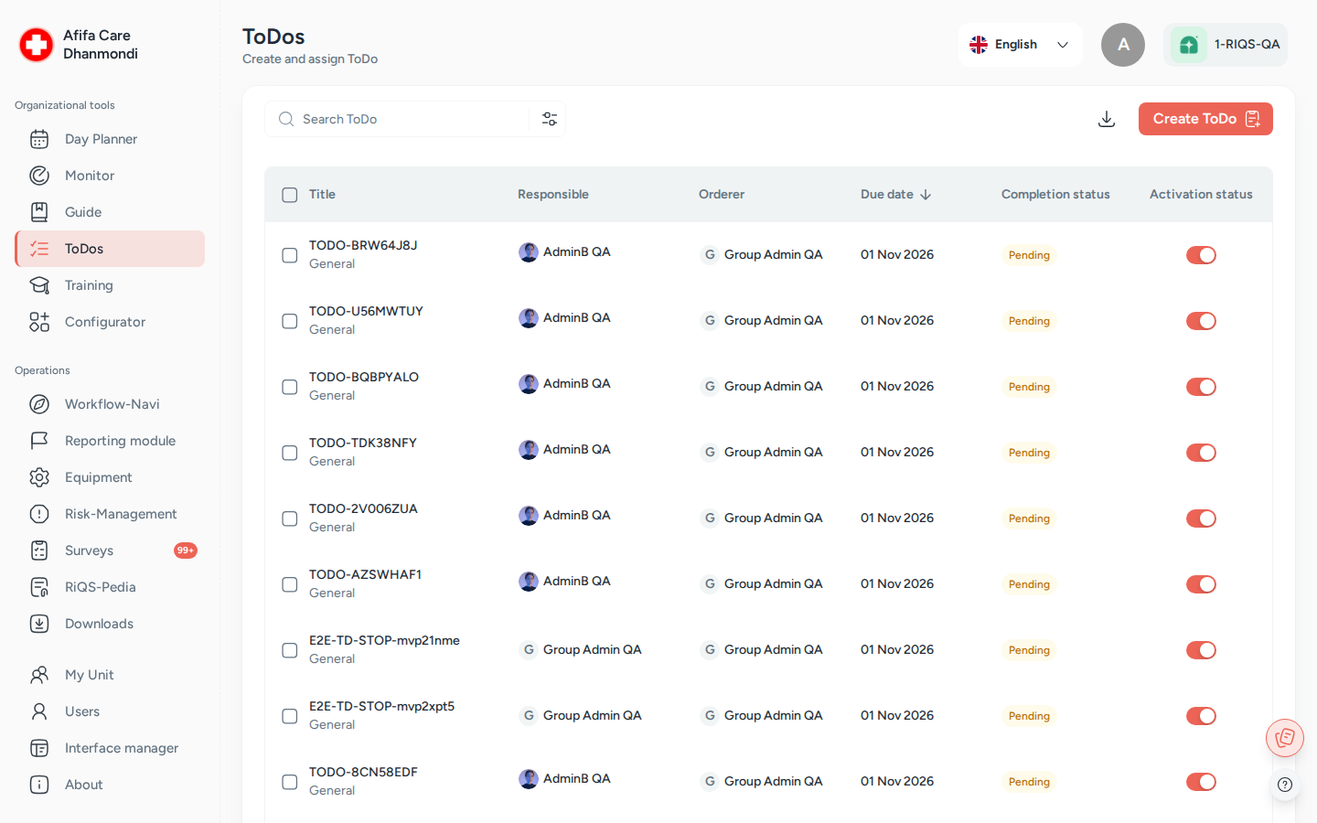Open the floating chat assistant icon
The height and width of the screenshot is (823, 1317).
tap(1285, 738)
